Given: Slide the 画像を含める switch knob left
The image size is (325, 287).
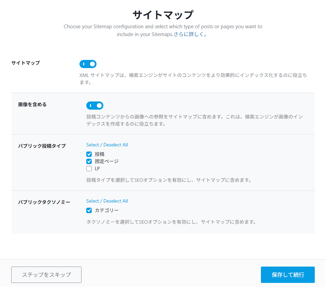Looking at the screenshot, I should (x=95, y=106).
